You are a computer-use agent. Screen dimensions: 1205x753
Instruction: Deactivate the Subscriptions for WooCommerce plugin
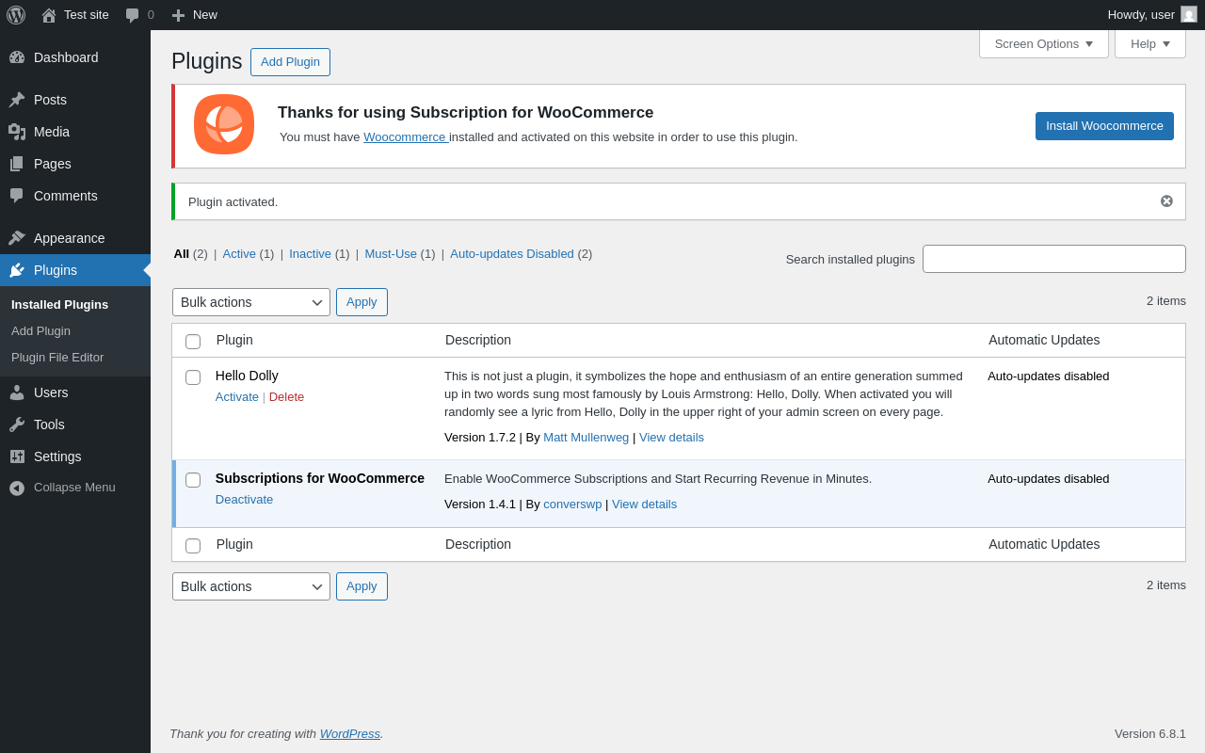point(244,500)
